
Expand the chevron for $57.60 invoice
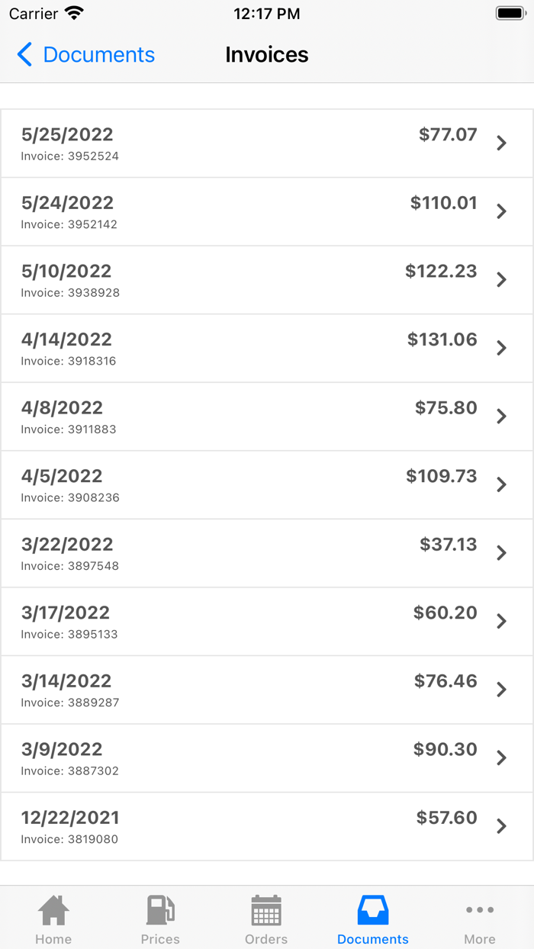pos(501,826)
